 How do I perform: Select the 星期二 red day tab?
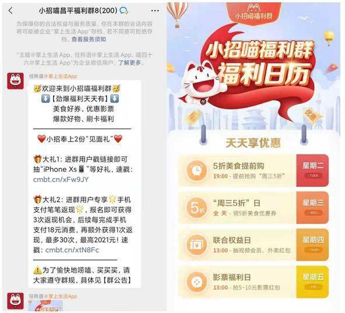[312, 171]
